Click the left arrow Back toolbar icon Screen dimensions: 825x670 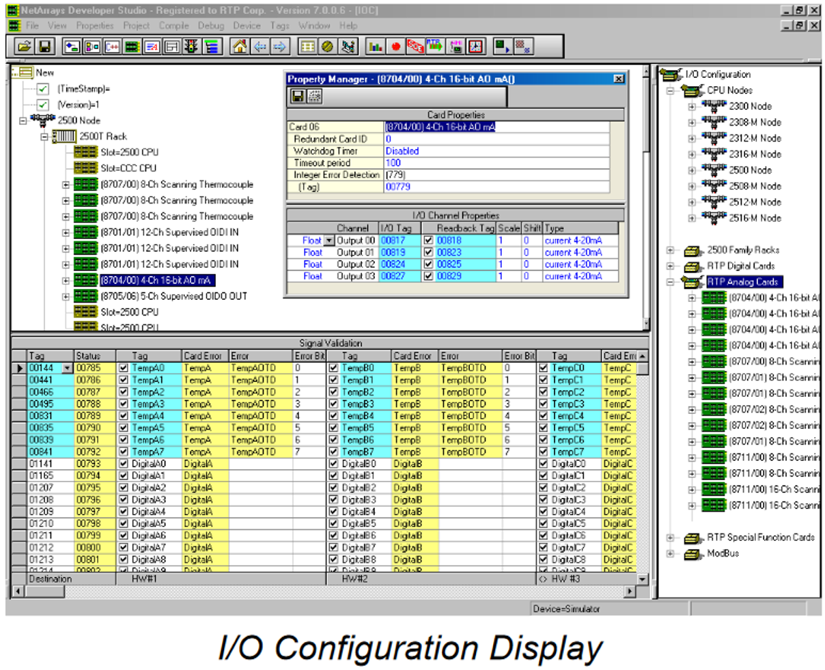pyautogui.click(x=260, y=46)
